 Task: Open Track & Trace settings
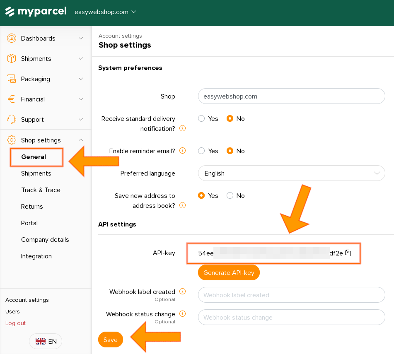(41, 190)
